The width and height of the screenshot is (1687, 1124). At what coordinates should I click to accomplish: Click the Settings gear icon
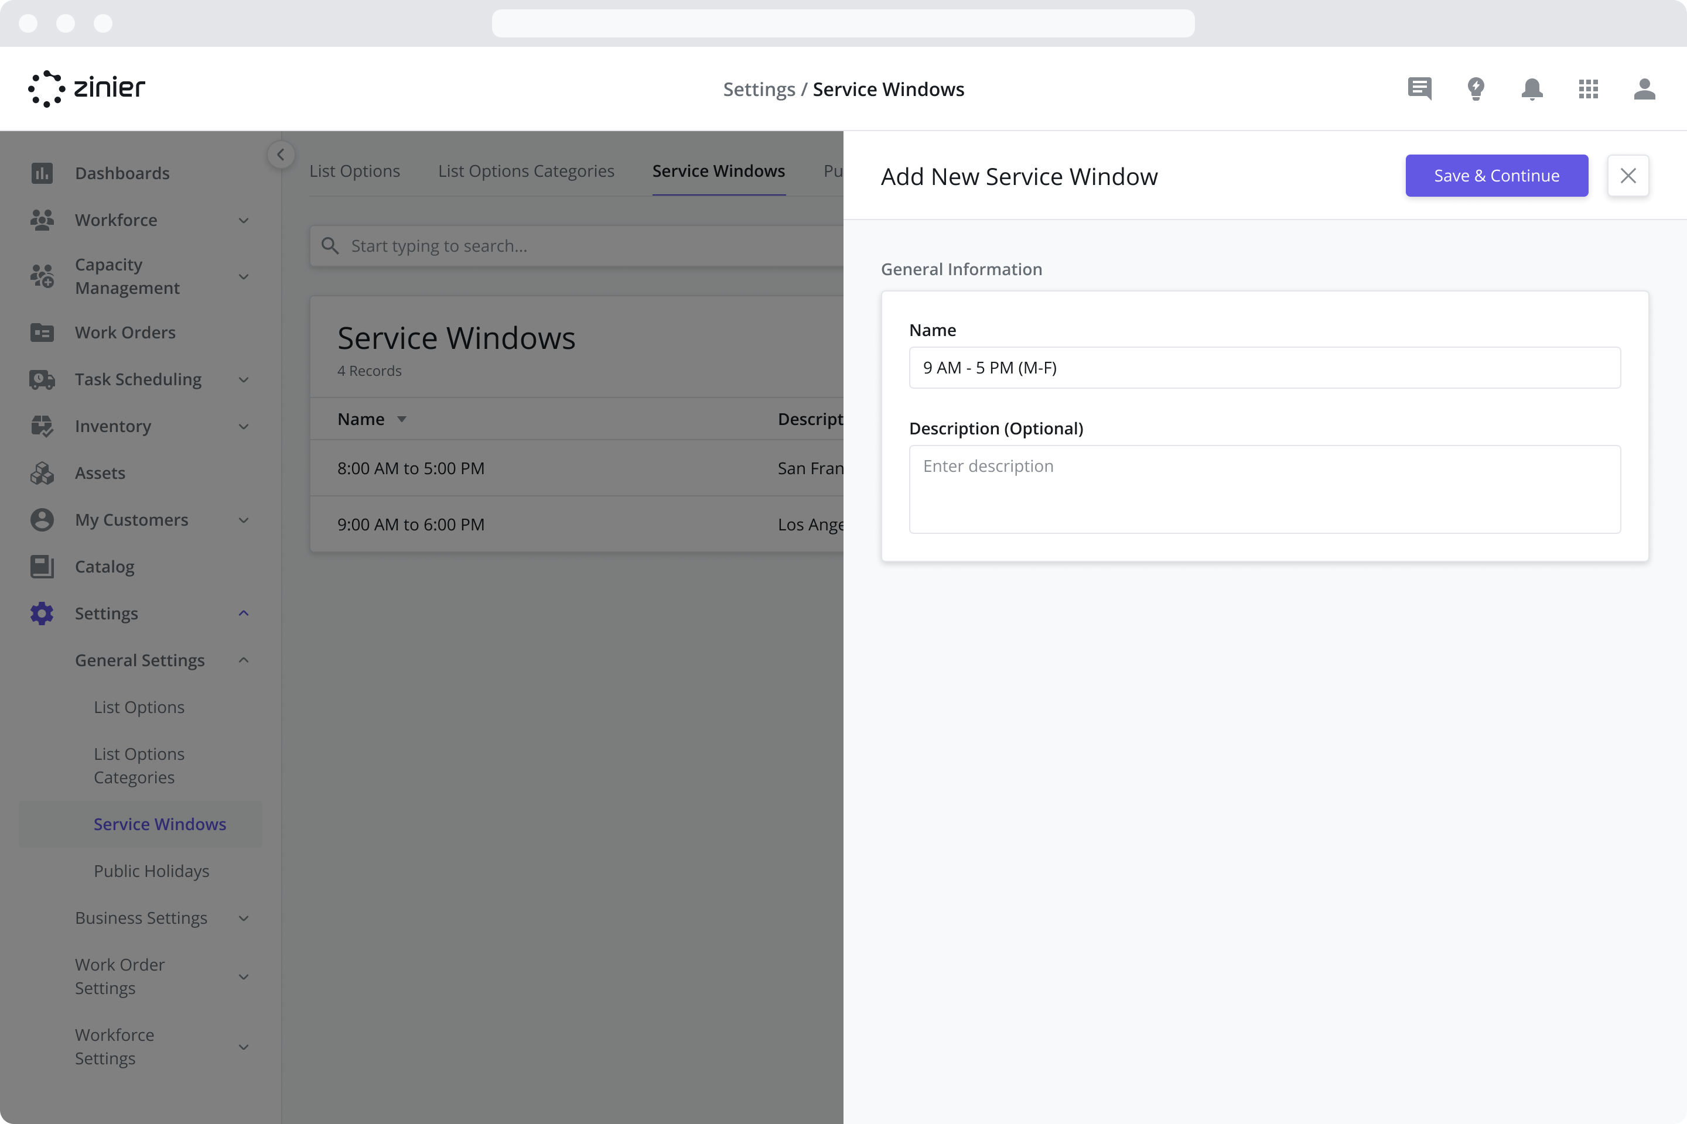pyautogui.click(x=42, y=614)
